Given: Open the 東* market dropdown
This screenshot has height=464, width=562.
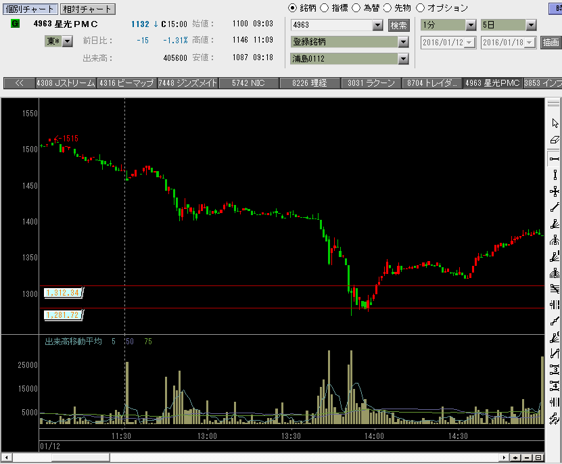Looking at the screenshot, I should [x=68, y=41].
